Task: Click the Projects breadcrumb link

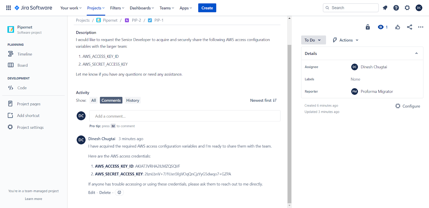Action: (83, 20)
